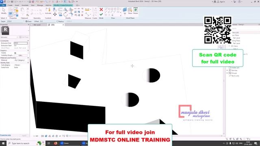Open the View ribbon tab
Viewport: 260px width, 146px height.
[x=32, y=5]
